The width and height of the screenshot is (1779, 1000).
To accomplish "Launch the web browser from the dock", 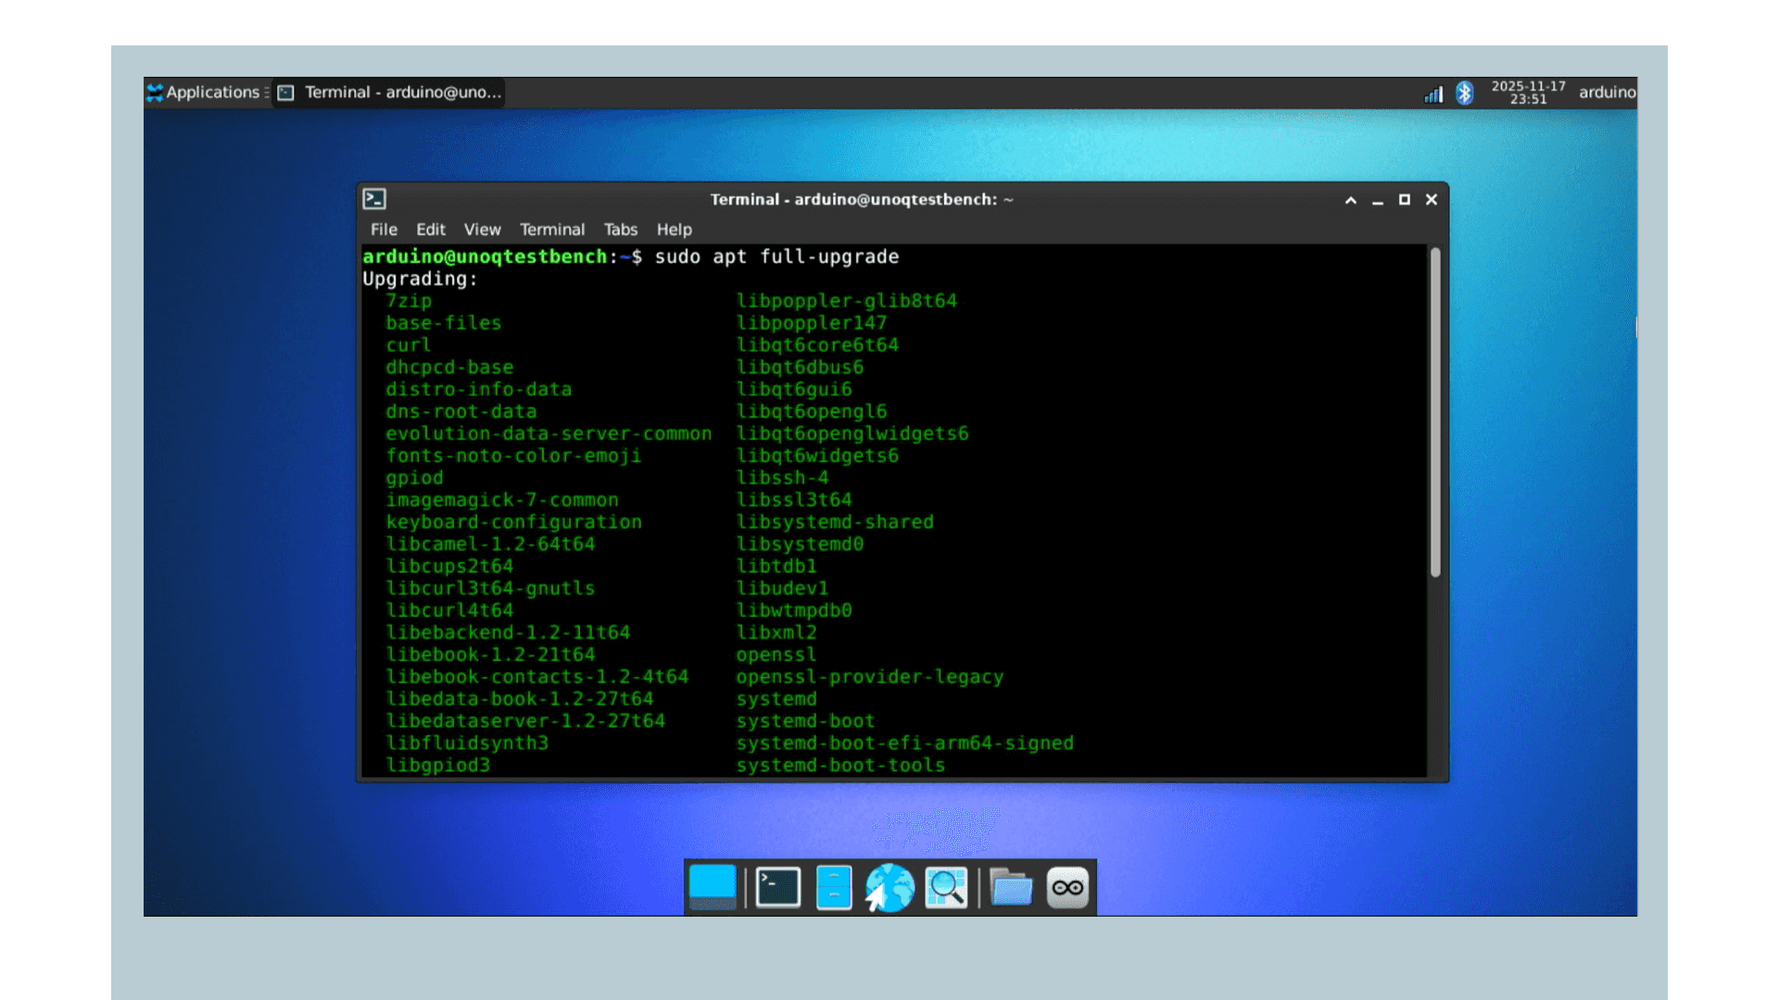I will 889,887.
